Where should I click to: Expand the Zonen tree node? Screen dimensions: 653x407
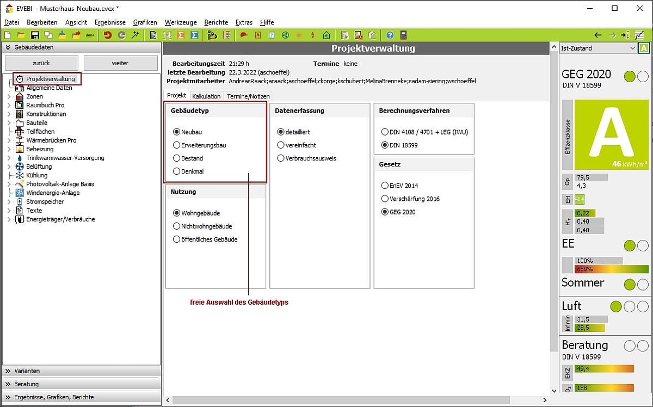point(9,97)
